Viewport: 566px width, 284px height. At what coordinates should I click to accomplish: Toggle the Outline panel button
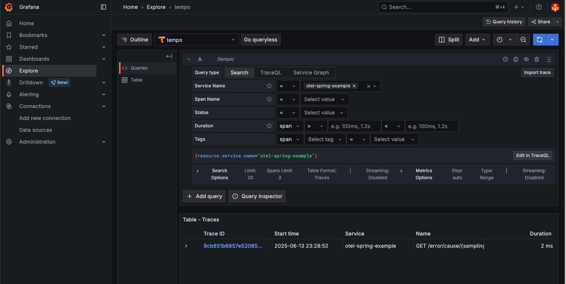pos(135,40)
